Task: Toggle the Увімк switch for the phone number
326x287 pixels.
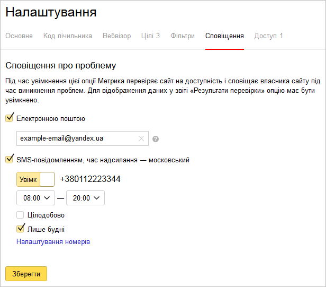Action: point(35,179)
